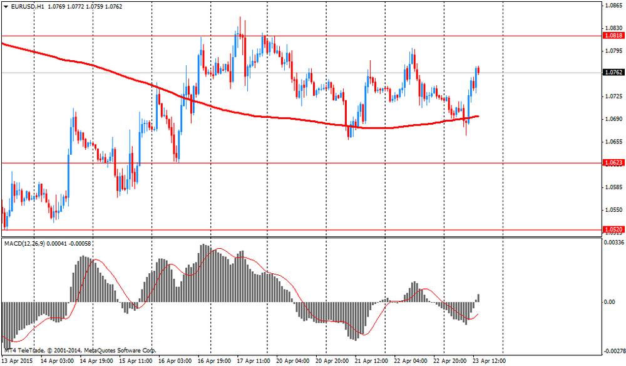Screen dimensions: 626x366
Task: Click the 1.0550 price scale value
Action: click(x=614, y=210)
